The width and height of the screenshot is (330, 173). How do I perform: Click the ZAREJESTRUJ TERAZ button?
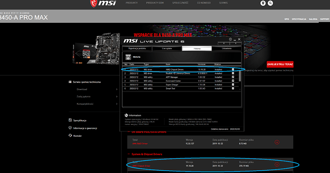280,64
